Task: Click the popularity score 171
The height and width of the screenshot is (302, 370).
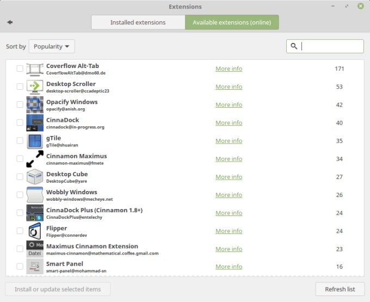Action: 340,69
